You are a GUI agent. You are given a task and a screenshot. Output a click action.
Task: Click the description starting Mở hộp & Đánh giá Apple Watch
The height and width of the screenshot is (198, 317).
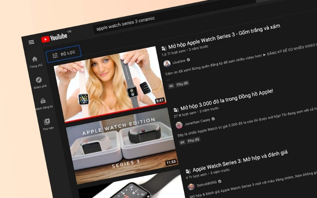point(253,184)
